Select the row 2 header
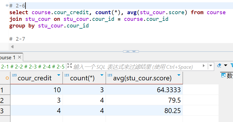This screenshot has height=122, width=233. point(2,100)
